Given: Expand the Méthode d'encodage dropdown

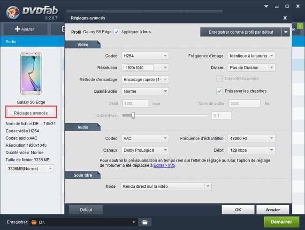Looking at the screenshot, I should [145, 80].
